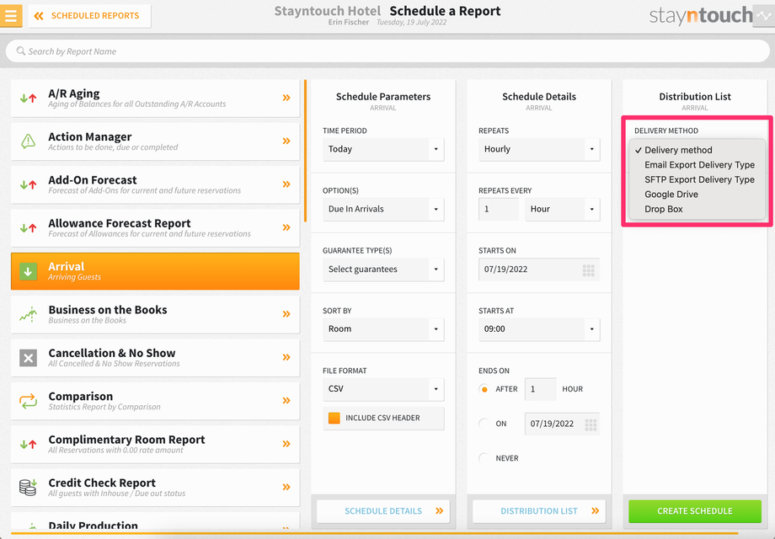The height and width of the screenshot is (539, 775).
Task: Expand Complimentary Room Report chevron
Action: coord(286,444)
